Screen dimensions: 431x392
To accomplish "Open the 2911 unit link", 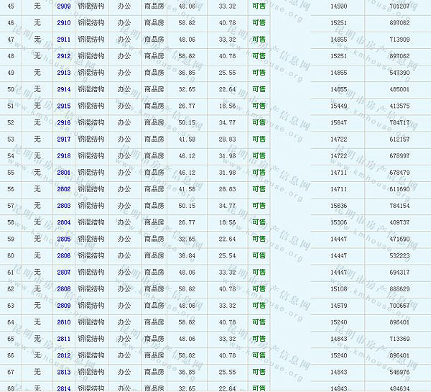I will [x=64, y=39].
